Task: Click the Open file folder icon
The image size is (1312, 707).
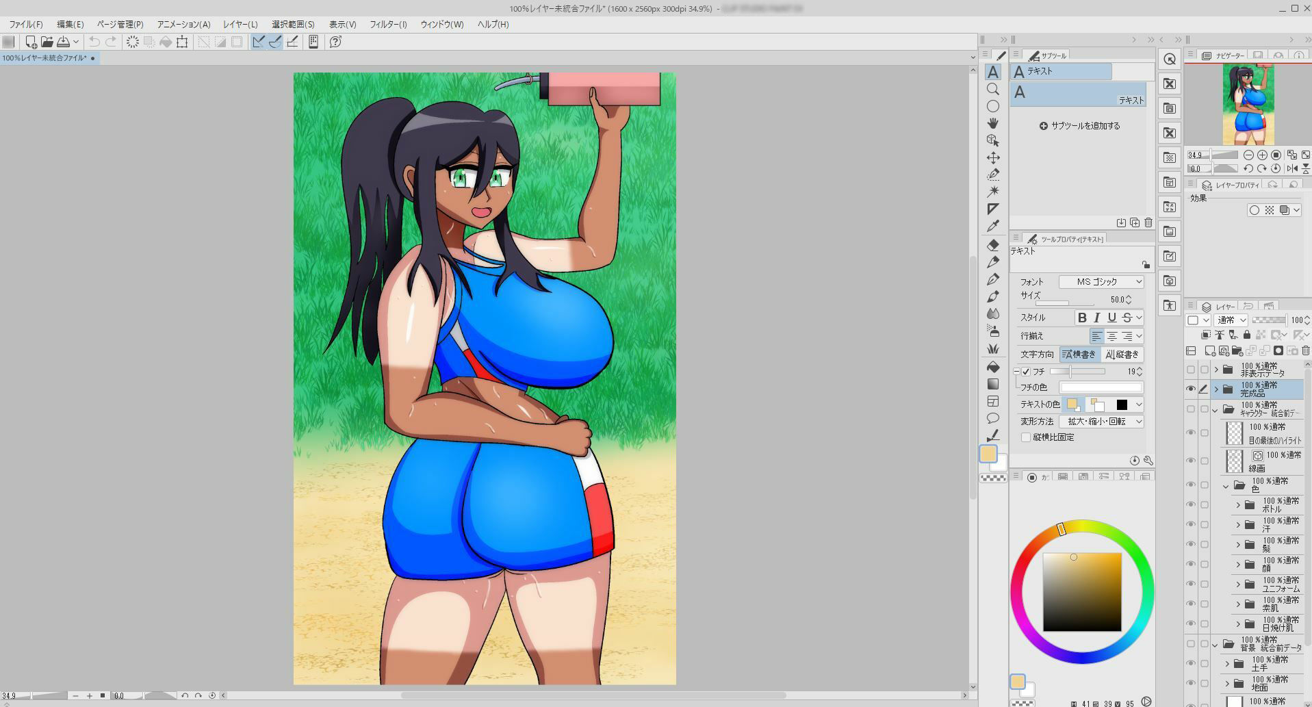Action: click(47, 42)
